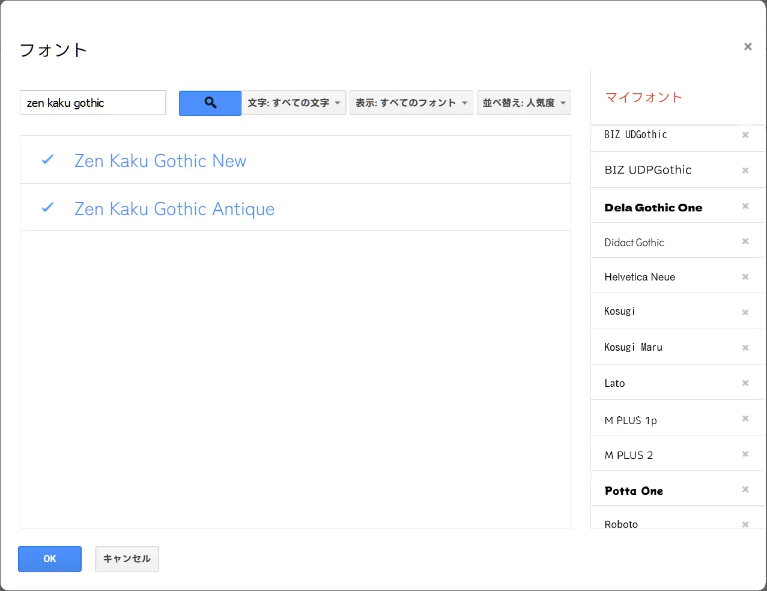This screenshot has height=591, width=767.
Task: Uncheck Zen Kaku Gothic New selection
Action: point(47,160)
